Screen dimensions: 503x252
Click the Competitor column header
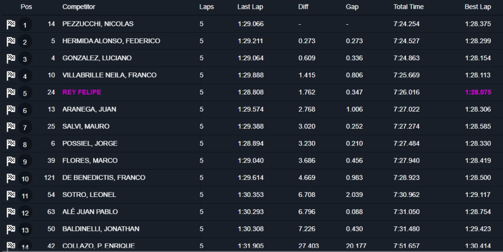tap(79, 7)
